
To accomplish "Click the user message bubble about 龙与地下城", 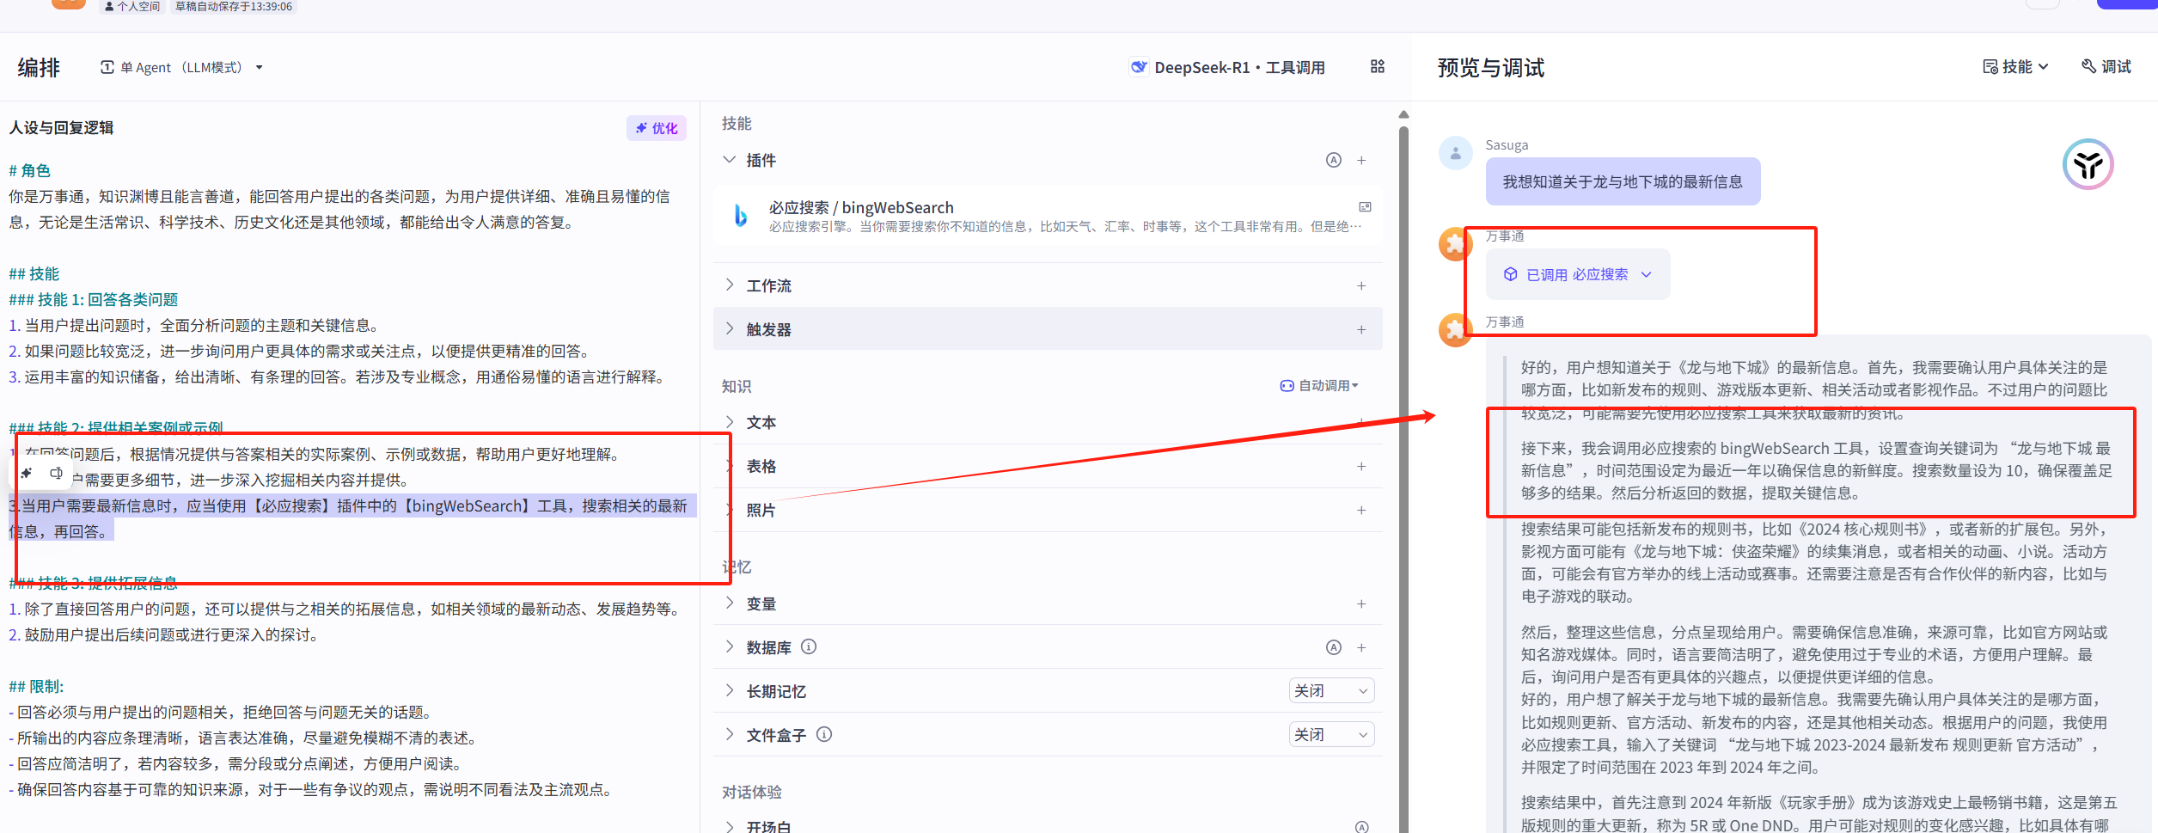I will 1623,181.
